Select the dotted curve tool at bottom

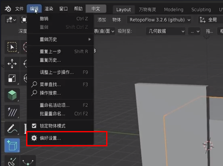(x=28, y=161)
